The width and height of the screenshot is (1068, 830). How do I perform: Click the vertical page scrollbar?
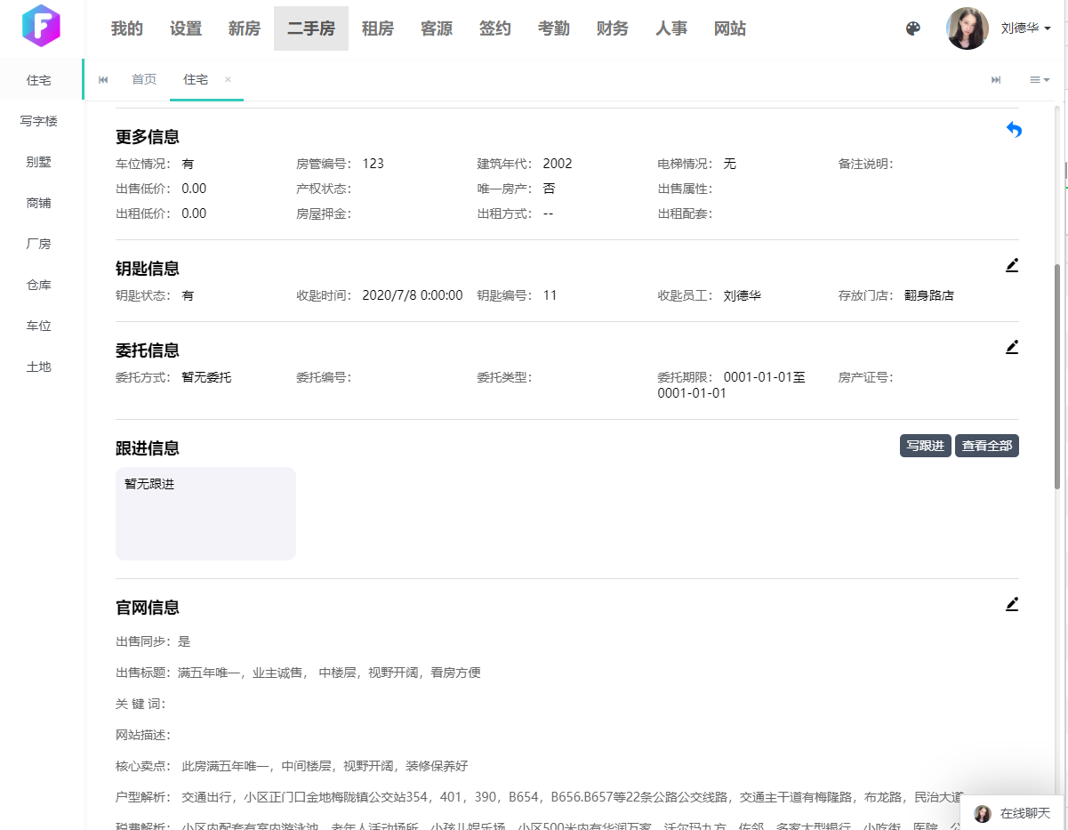point(1057,374)
